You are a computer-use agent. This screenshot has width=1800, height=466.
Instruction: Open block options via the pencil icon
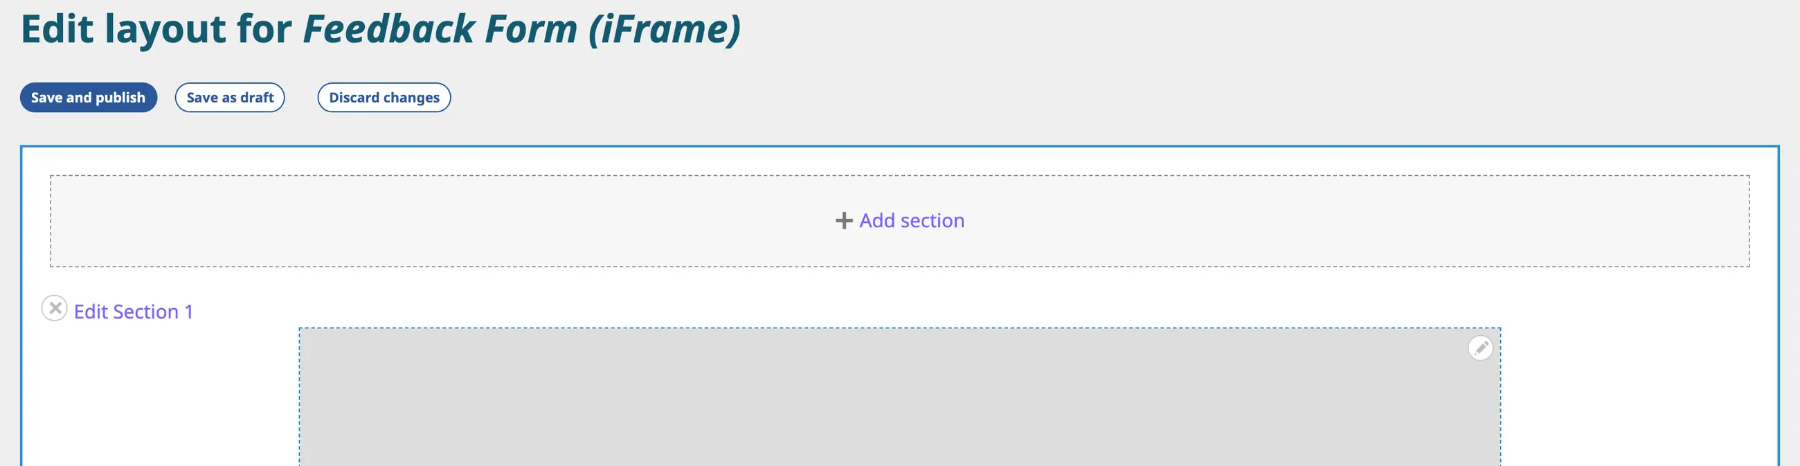pos(1480,348)
